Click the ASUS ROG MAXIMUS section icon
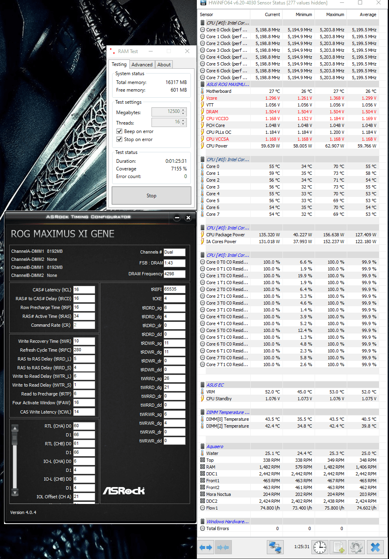This screenshot has width=389, height=559. click(x=203, y=84)
